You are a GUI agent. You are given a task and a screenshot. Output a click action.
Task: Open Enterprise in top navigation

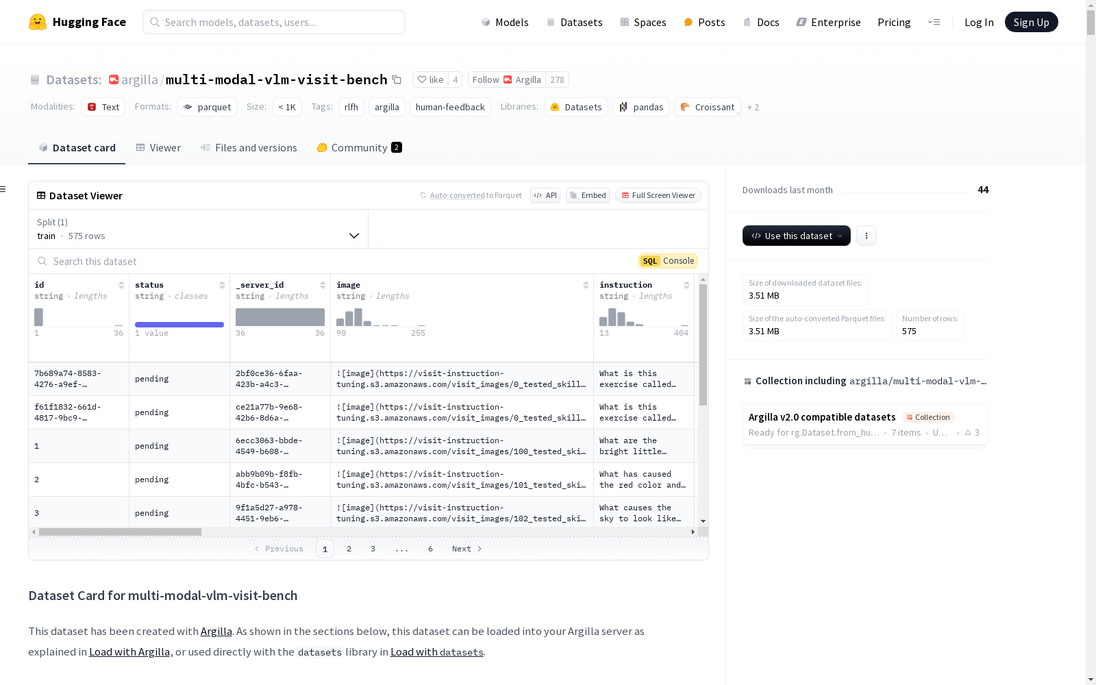pyautogui.click(x=828, y=22)
